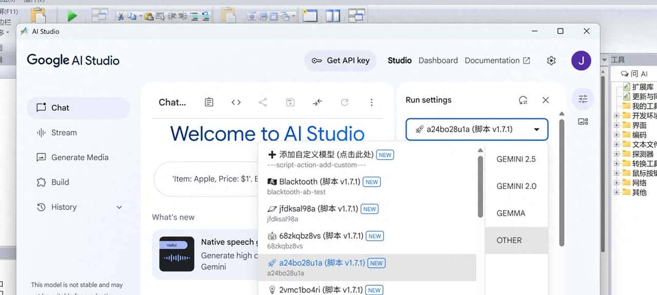Image resolution: width=657 pixels, height=295 pixels.
Task: Click the prompt gallery icon below the sliders
Action: coord(583,122)
